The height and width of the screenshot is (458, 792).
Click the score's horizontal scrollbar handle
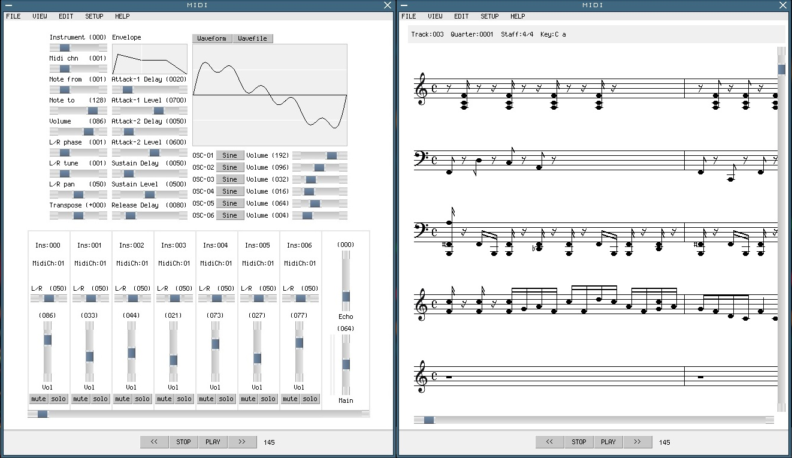click(429, 420)
